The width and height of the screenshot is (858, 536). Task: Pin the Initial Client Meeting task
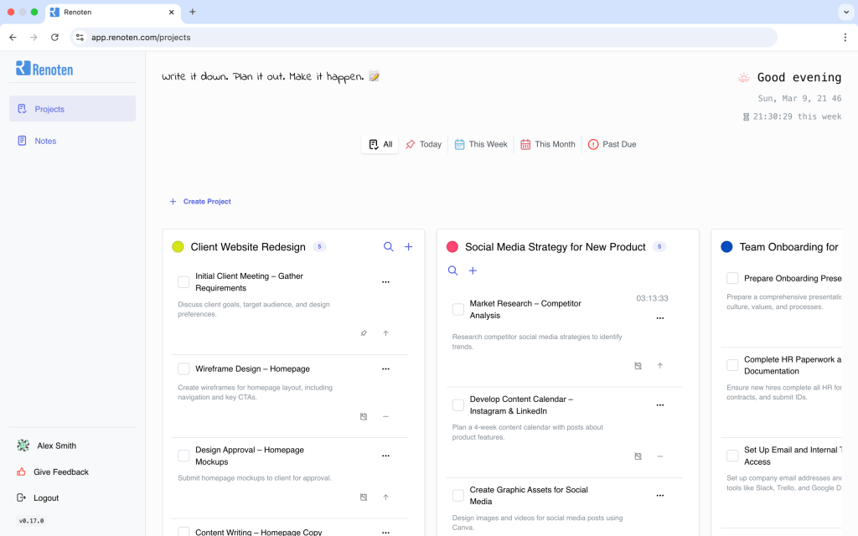coord(364,333)
